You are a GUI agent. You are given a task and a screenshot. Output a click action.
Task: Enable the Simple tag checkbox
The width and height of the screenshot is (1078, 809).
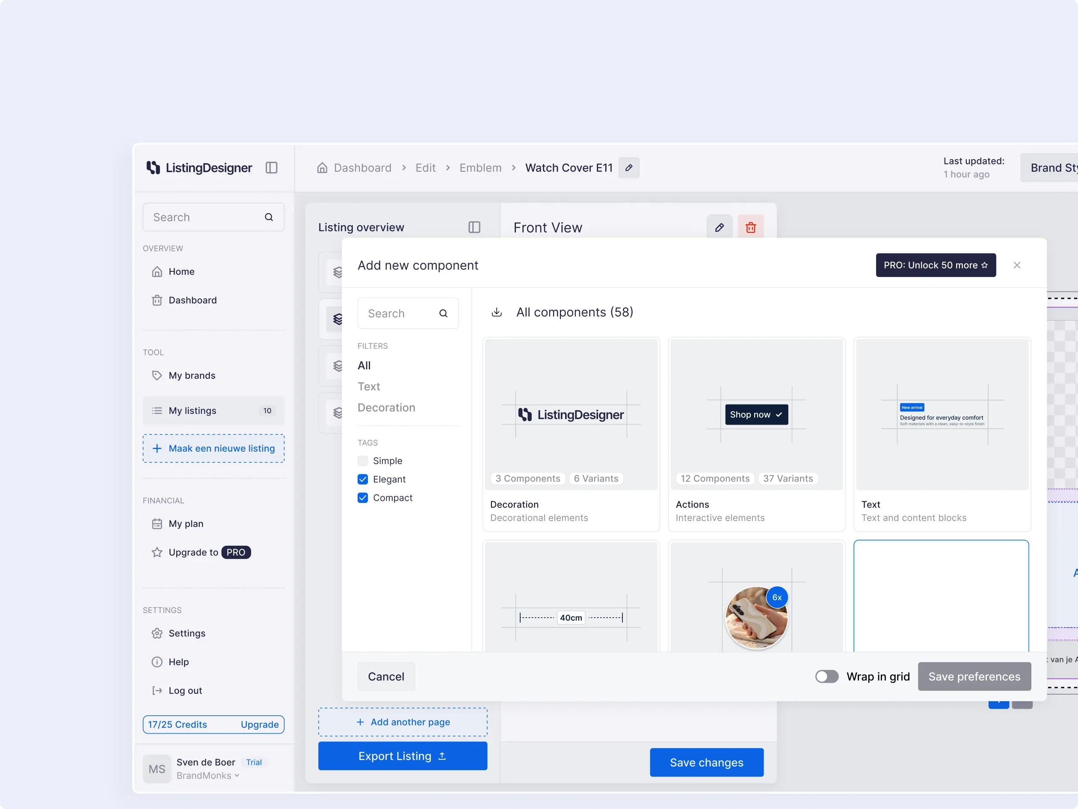click(x=363, y=461)
